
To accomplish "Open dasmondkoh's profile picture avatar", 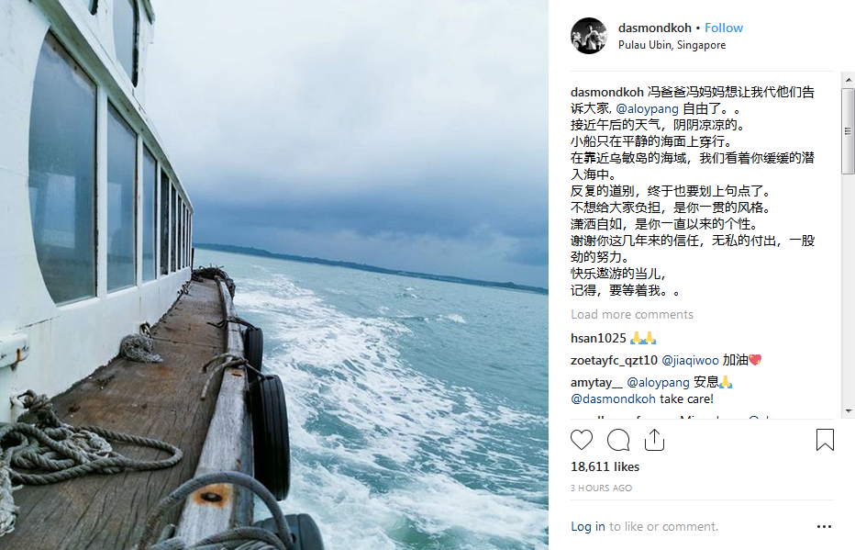I will pyautogui.click(x=589, y=36).
